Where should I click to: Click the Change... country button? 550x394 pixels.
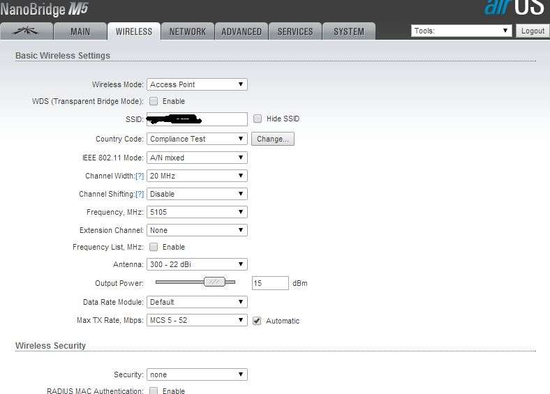click(x=273, y=139)
